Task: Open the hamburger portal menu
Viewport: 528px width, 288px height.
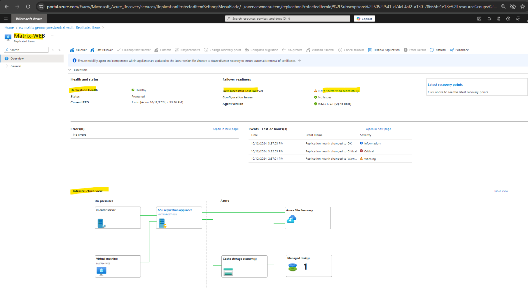Action: pos(5,19)
